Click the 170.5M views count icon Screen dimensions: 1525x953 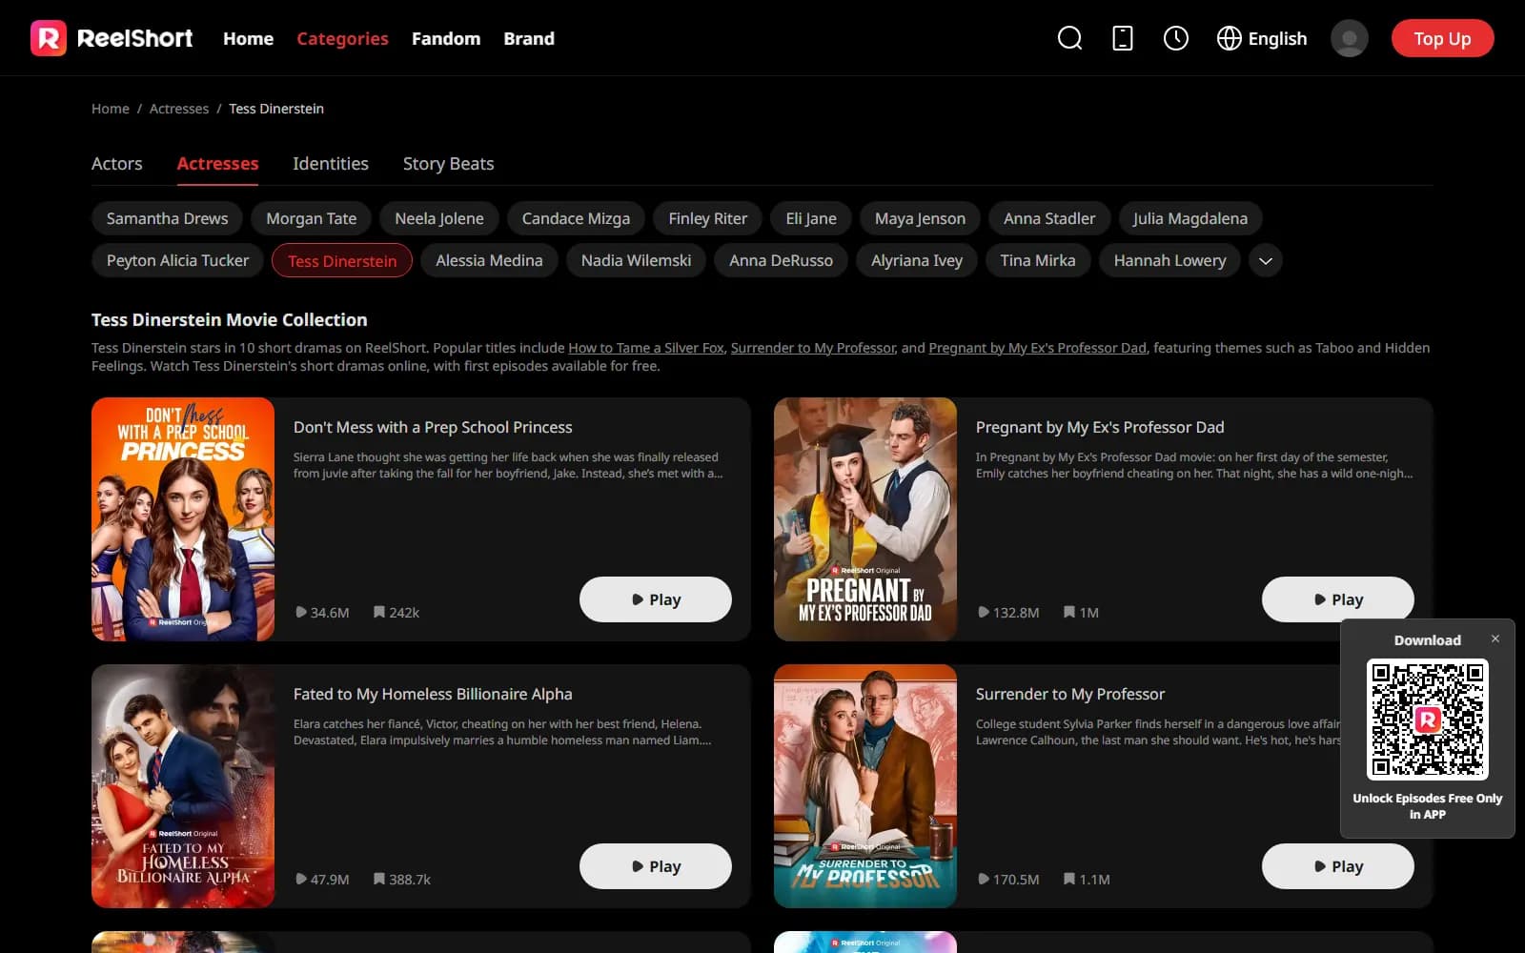click(x=984, y=879)
